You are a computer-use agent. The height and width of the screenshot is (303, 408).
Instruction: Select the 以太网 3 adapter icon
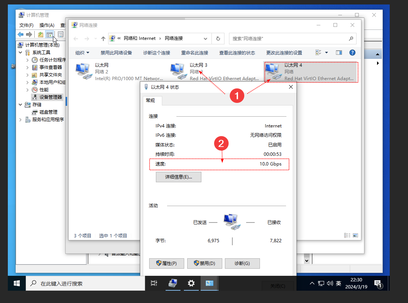point(178,71)
